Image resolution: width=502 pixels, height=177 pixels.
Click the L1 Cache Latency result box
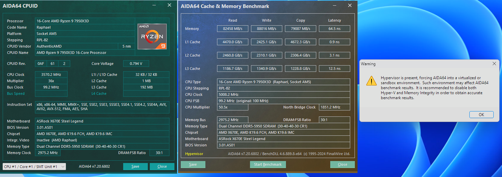334,42
